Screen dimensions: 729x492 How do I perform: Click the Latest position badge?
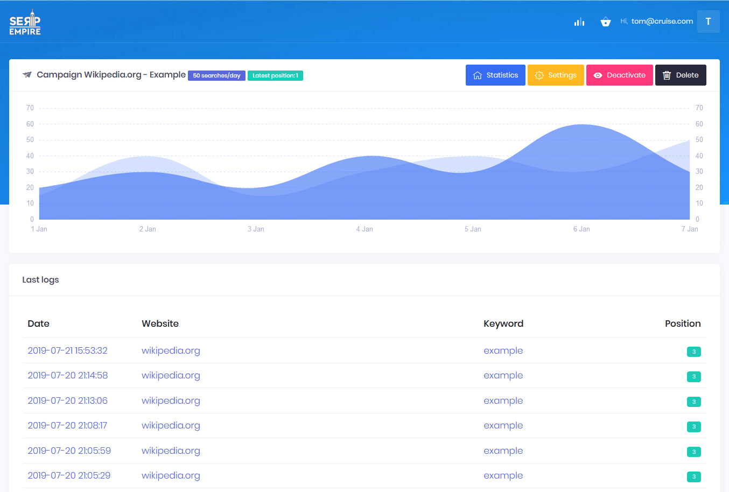(275, 76)
